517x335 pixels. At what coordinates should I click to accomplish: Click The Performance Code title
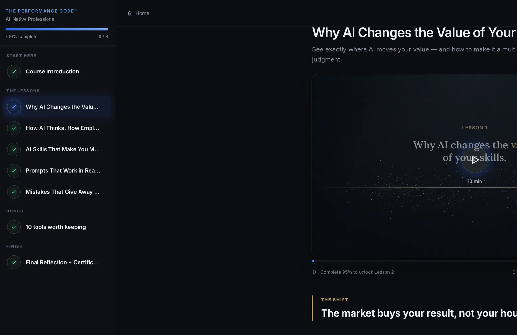coord(41,11)
